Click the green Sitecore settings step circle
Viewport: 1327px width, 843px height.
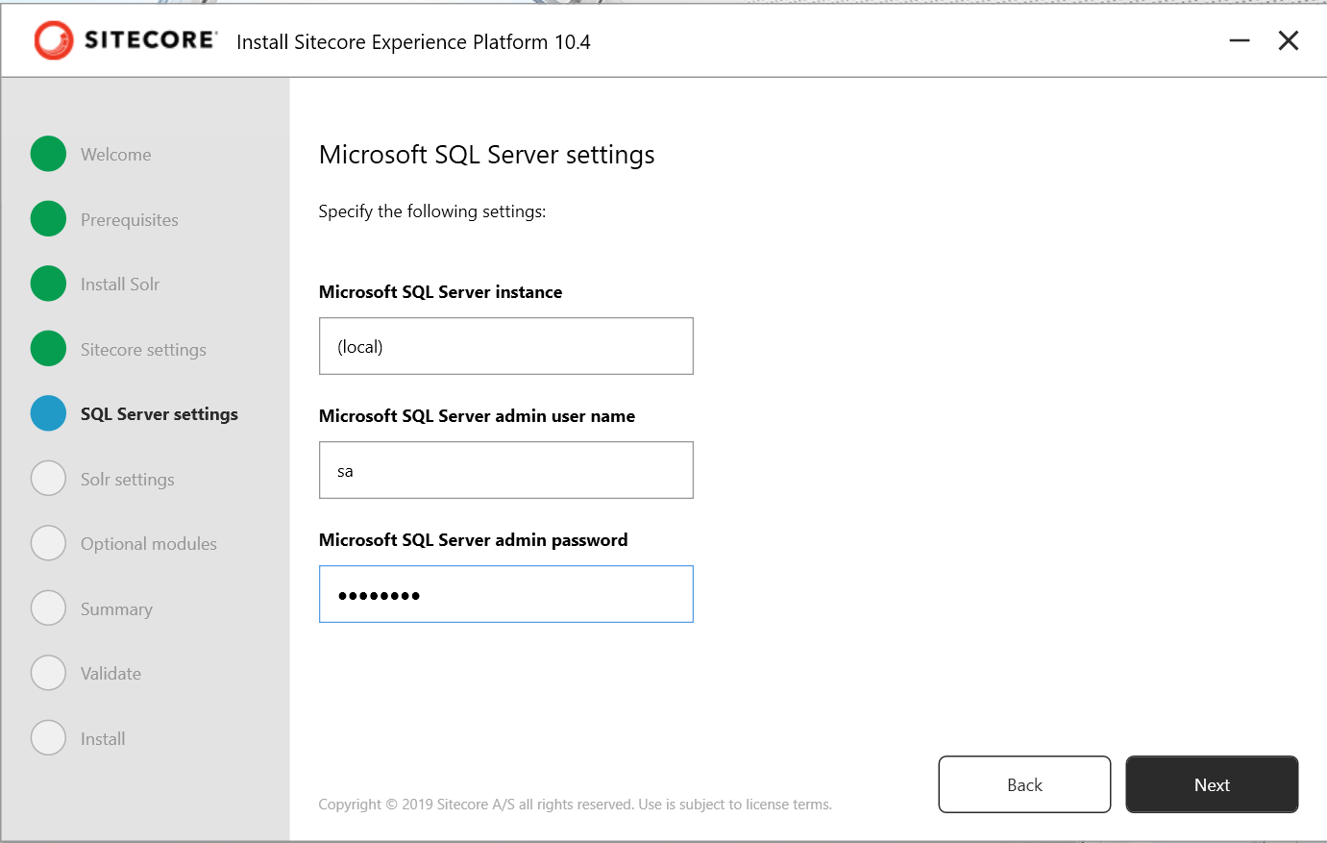(48, 349)
